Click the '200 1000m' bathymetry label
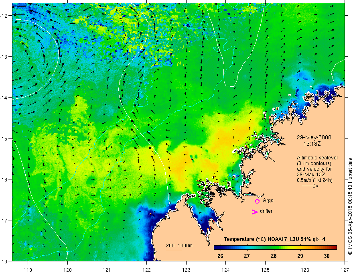The image size is (353, 273). (x=179, y=246)
